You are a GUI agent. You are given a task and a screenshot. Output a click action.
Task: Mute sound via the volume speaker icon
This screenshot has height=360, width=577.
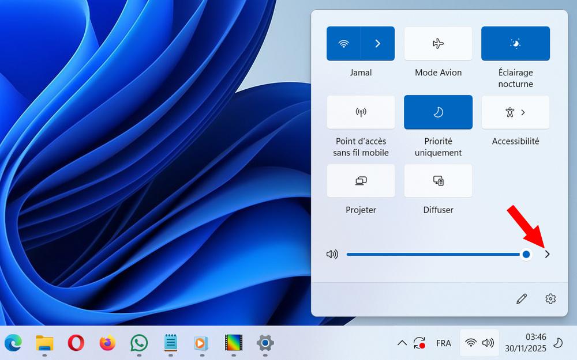332,254
